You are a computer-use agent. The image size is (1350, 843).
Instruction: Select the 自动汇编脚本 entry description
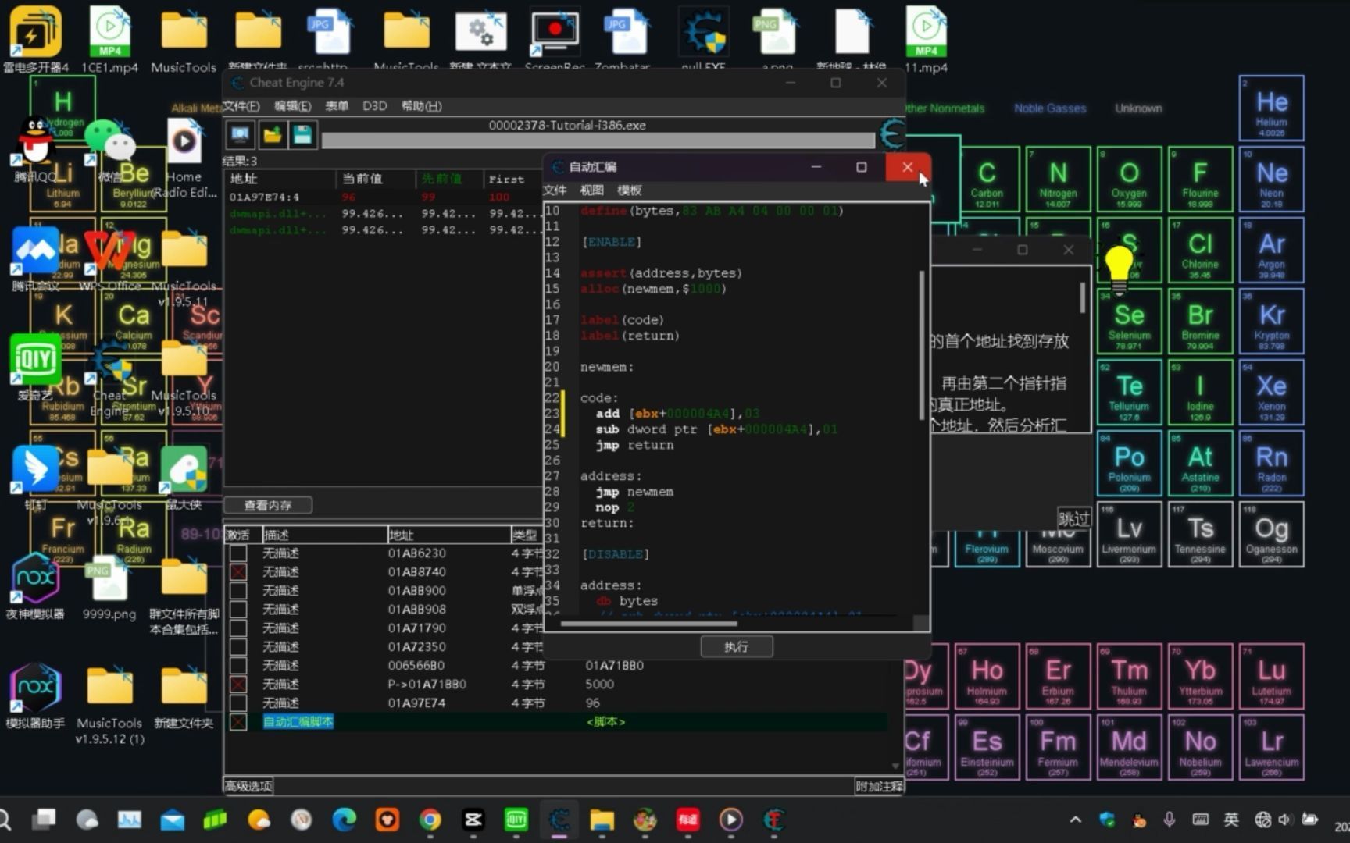point(298,722)
